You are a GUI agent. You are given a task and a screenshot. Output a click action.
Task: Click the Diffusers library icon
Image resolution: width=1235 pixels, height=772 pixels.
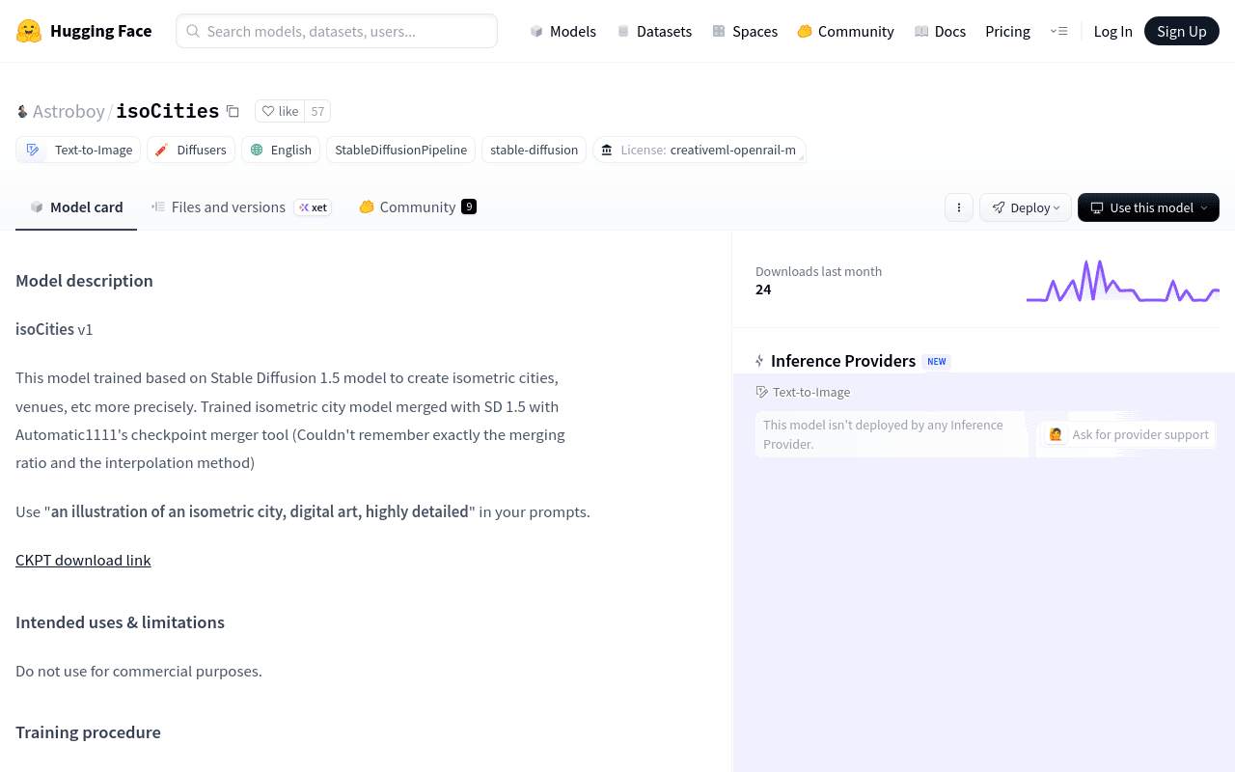161,150
